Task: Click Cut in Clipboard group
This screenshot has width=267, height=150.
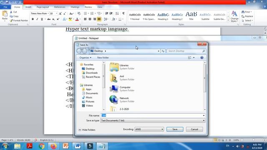Action: pos(13,12)
